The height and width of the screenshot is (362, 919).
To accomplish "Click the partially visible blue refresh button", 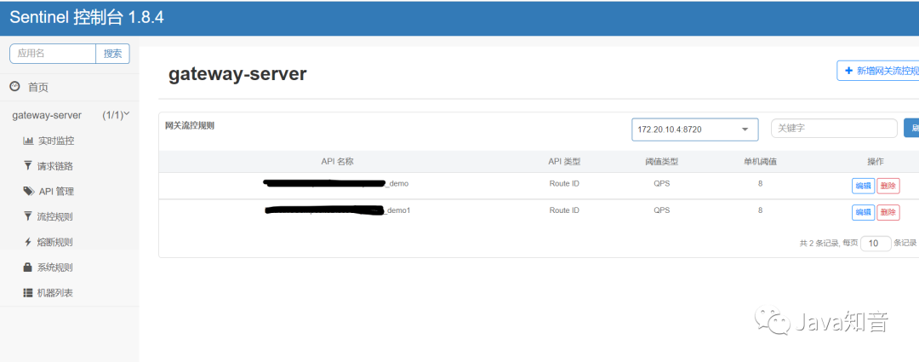I will click(911, 128).
